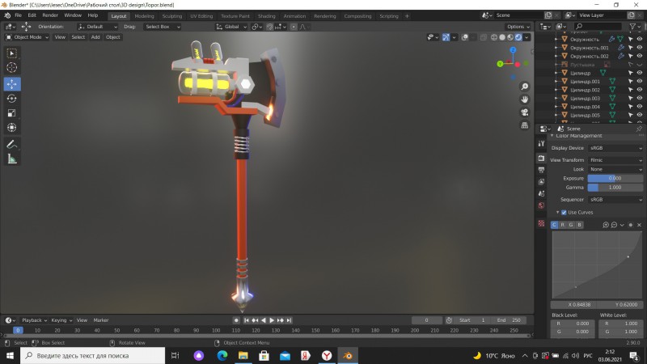This screenshot has height=364, width=647.
Task: Switch to the UV Editing workspace tab
Action: click(201, 16)
